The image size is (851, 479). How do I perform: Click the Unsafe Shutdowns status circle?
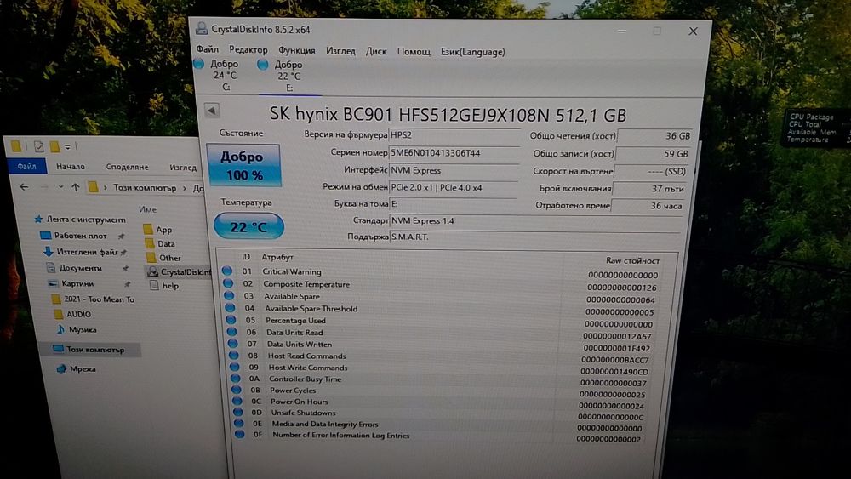click(237, 412)
